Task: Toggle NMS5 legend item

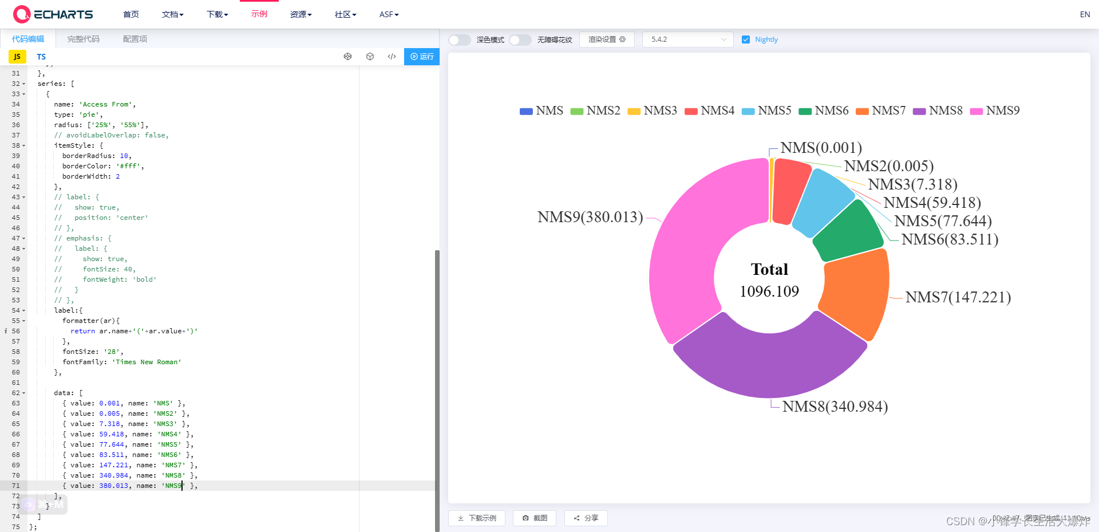Action: click(766, 111)
